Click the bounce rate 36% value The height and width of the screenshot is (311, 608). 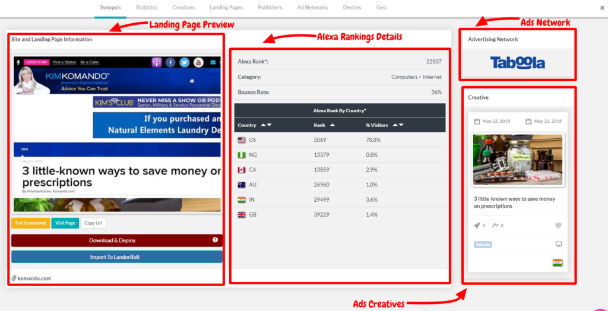pos(437,93)
